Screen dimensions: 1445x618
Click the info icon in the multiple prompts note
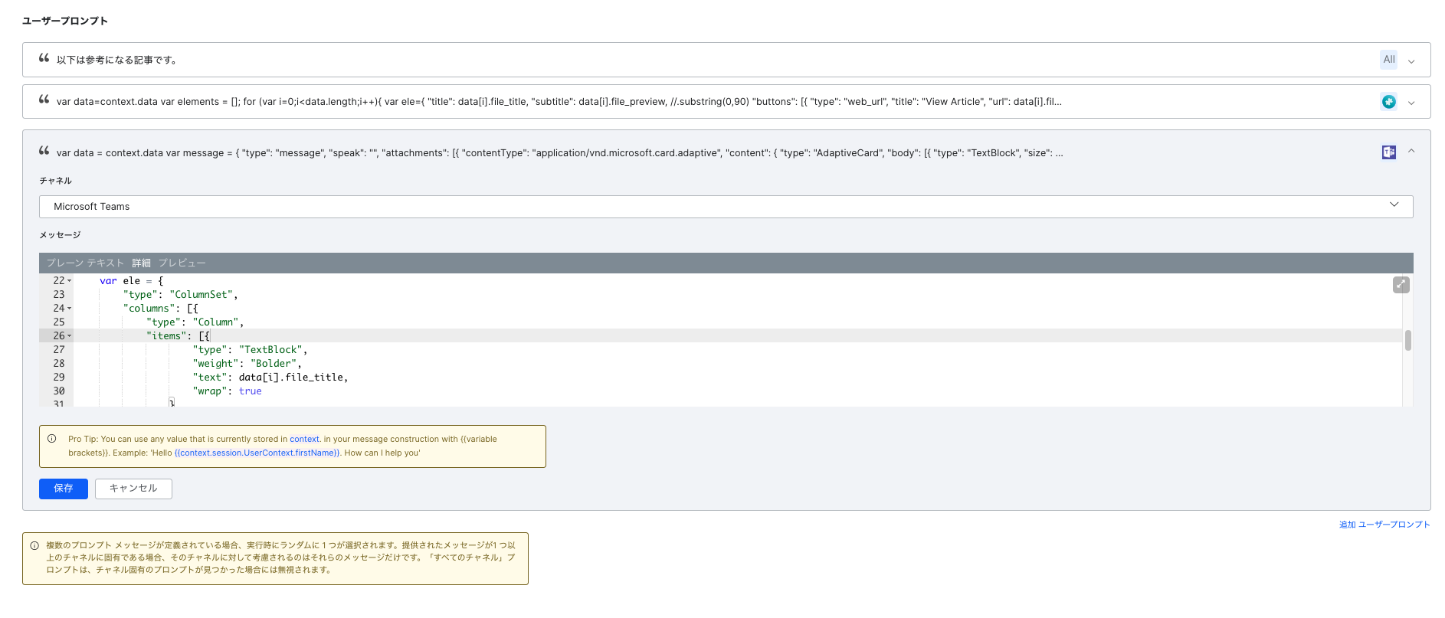point(34,546)
